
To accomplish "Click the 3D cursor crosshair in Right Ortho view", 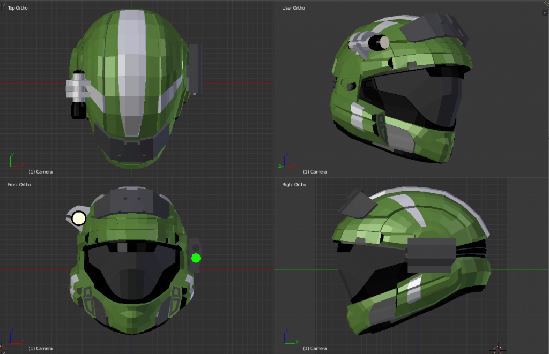I will point(498,349).
